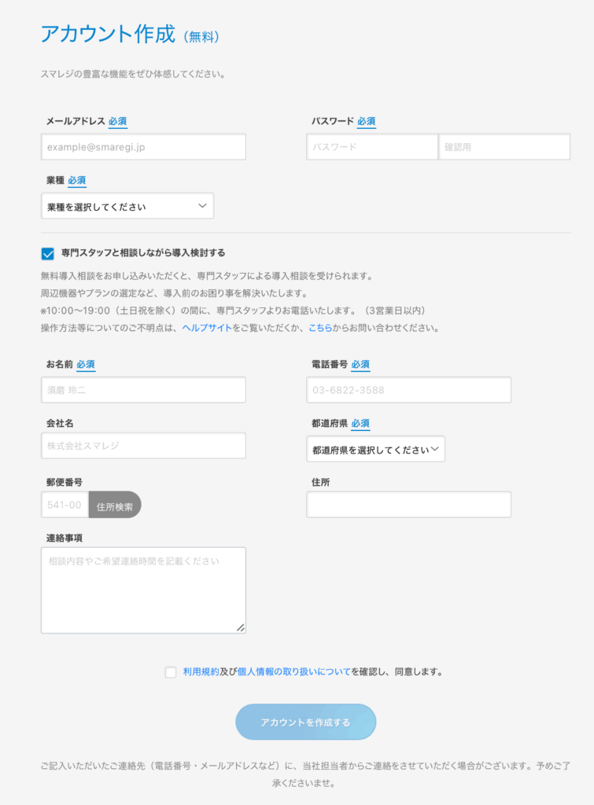Click the 必須 tag next to パスワード
This screenshot has height=805, width=594.
coord(367,122)
